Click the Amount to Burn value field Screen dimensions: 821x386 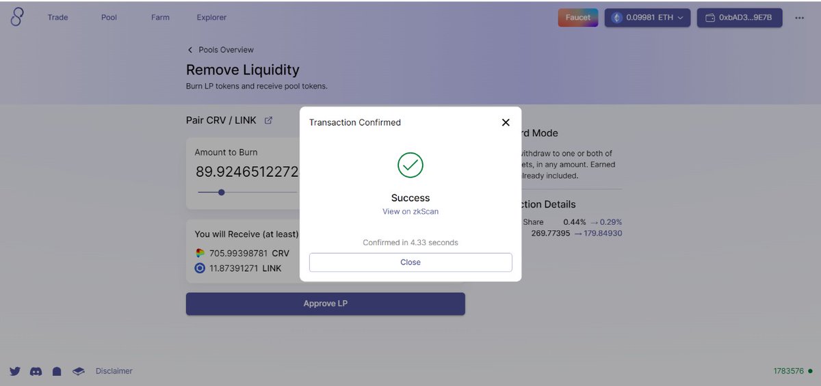click(247, 172)
